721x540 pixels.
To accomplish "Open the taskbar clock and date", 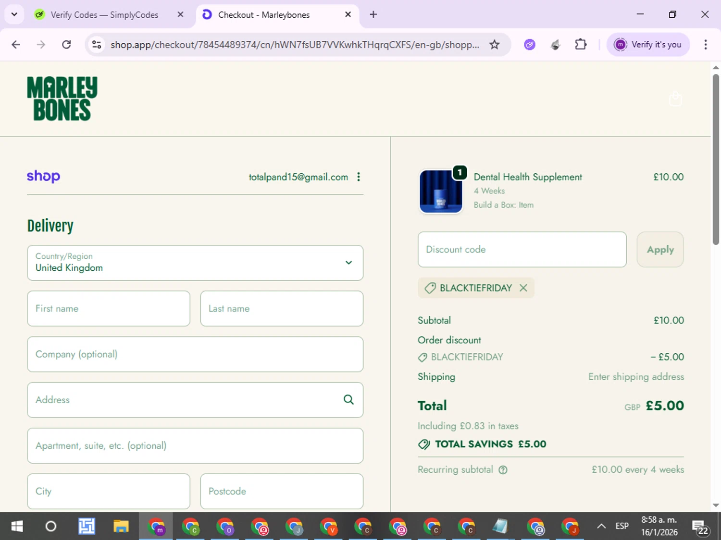I will 659,526.
